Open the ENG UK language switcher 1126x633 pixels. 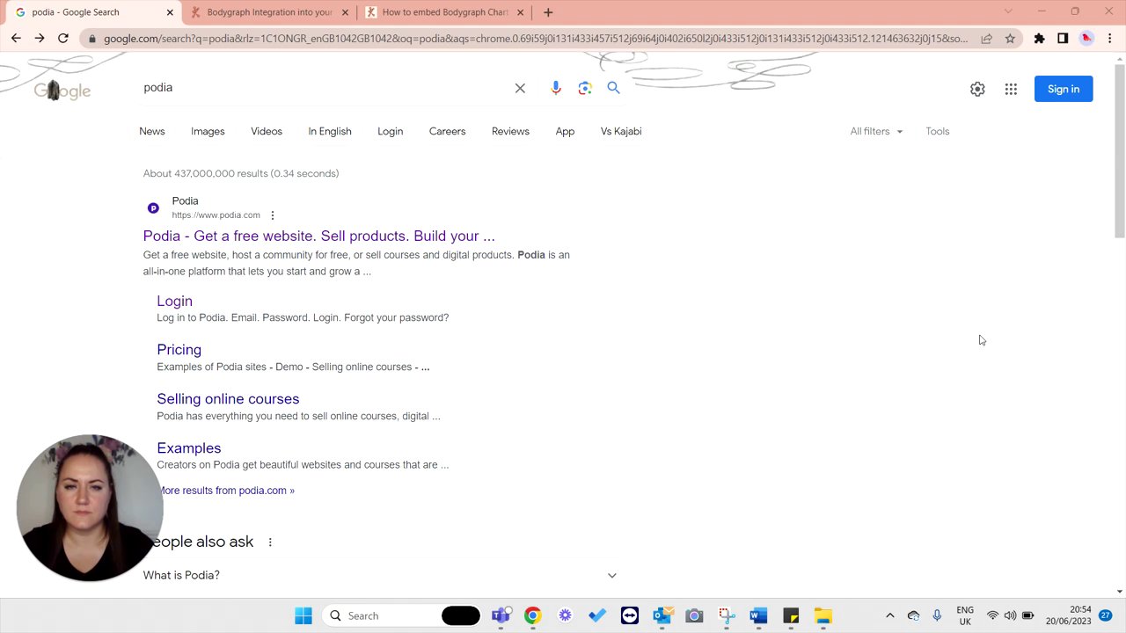pos(965,615)
